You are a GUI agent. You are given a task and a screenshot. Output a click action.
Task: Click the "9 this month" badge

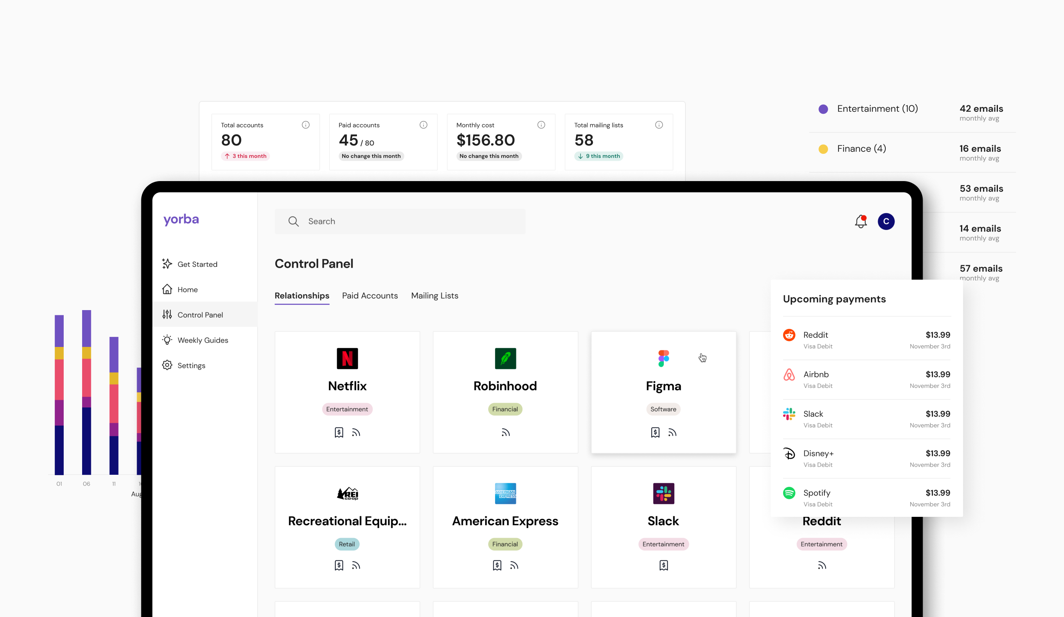tap(599, 156)
